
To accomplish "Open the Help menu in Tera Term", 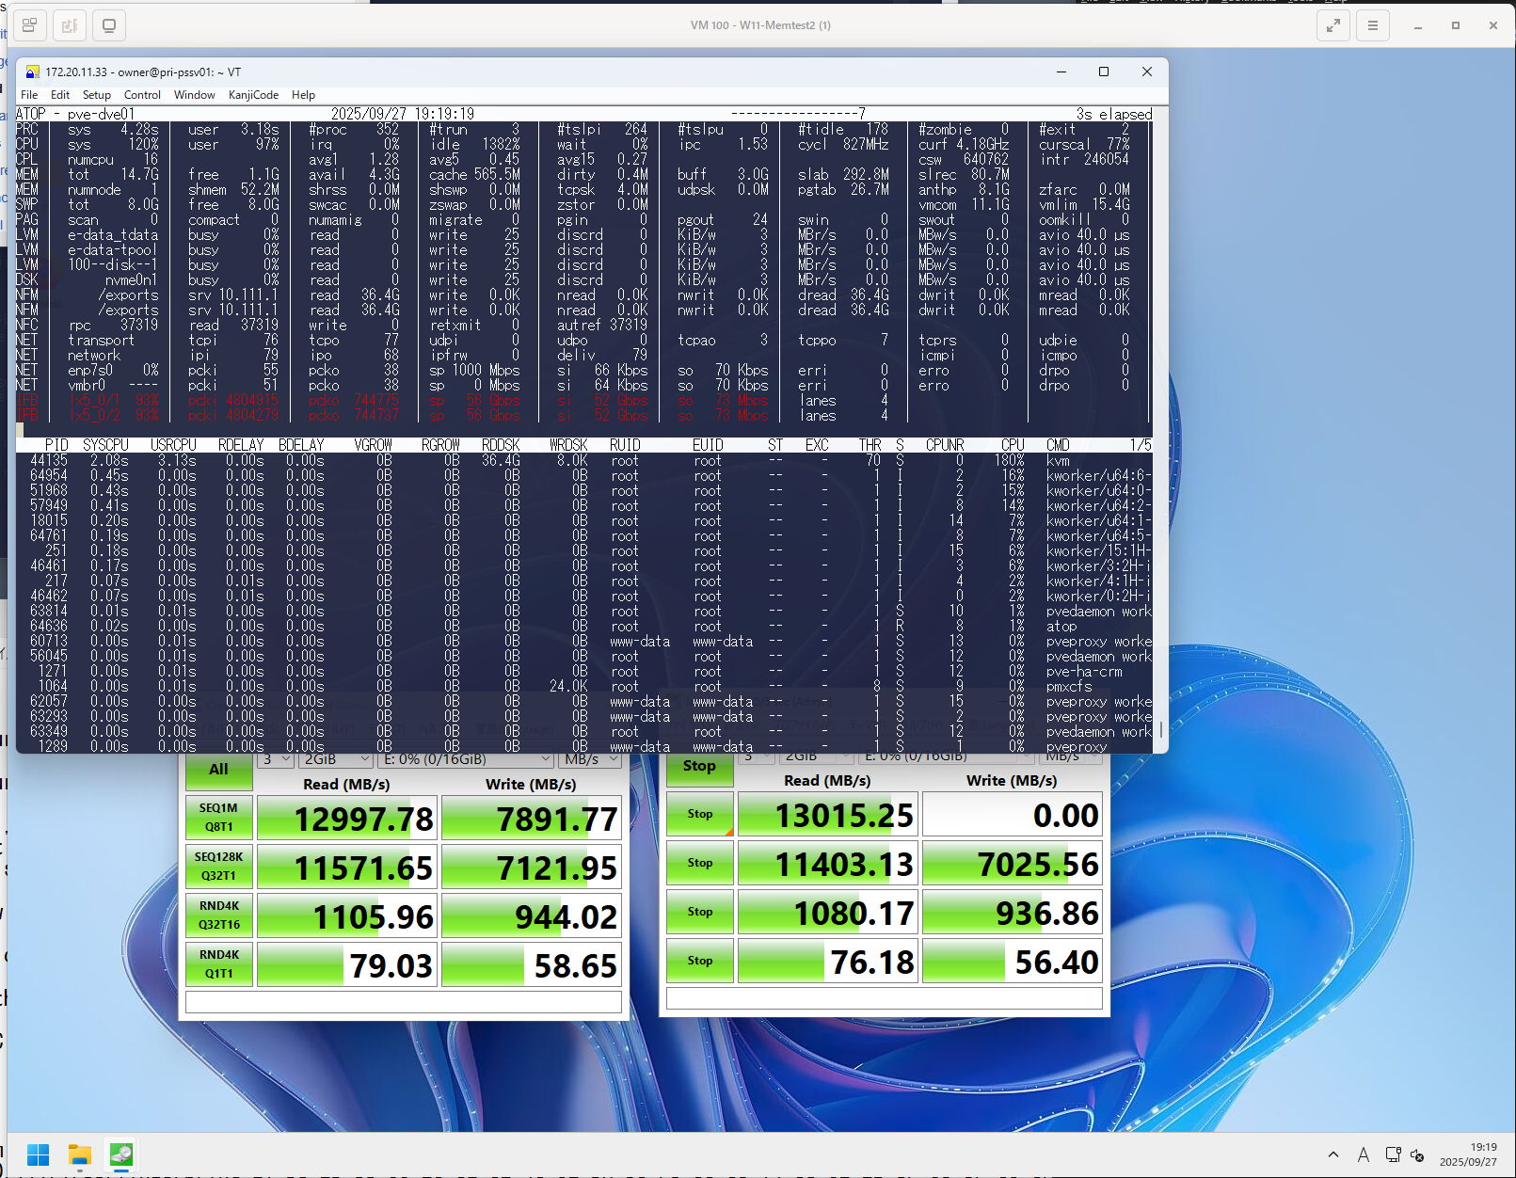I will pyautogui.click(x=303, y=95).
